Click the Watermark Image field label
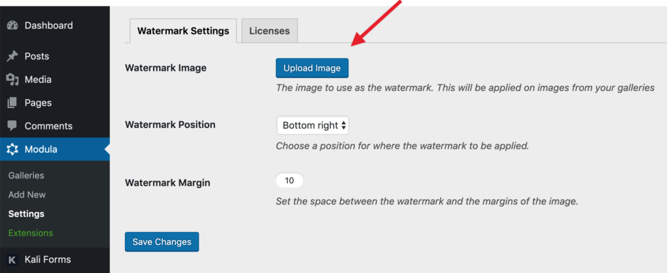 pos(165,68)
